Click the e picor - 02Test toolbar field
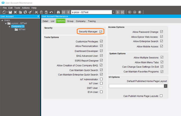The width and height of the screenshot is (181, 116). click(92, 12)
